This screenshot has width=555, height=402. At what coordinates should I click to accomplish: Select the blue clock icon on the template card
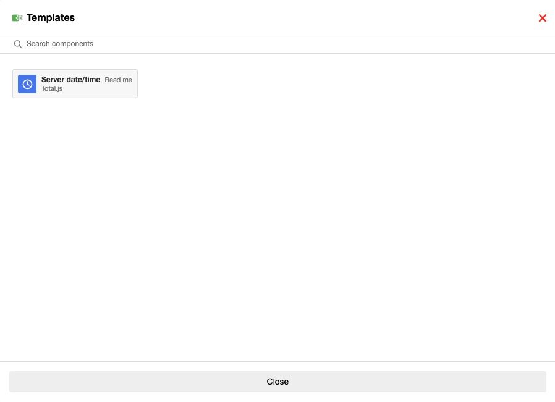27,83
